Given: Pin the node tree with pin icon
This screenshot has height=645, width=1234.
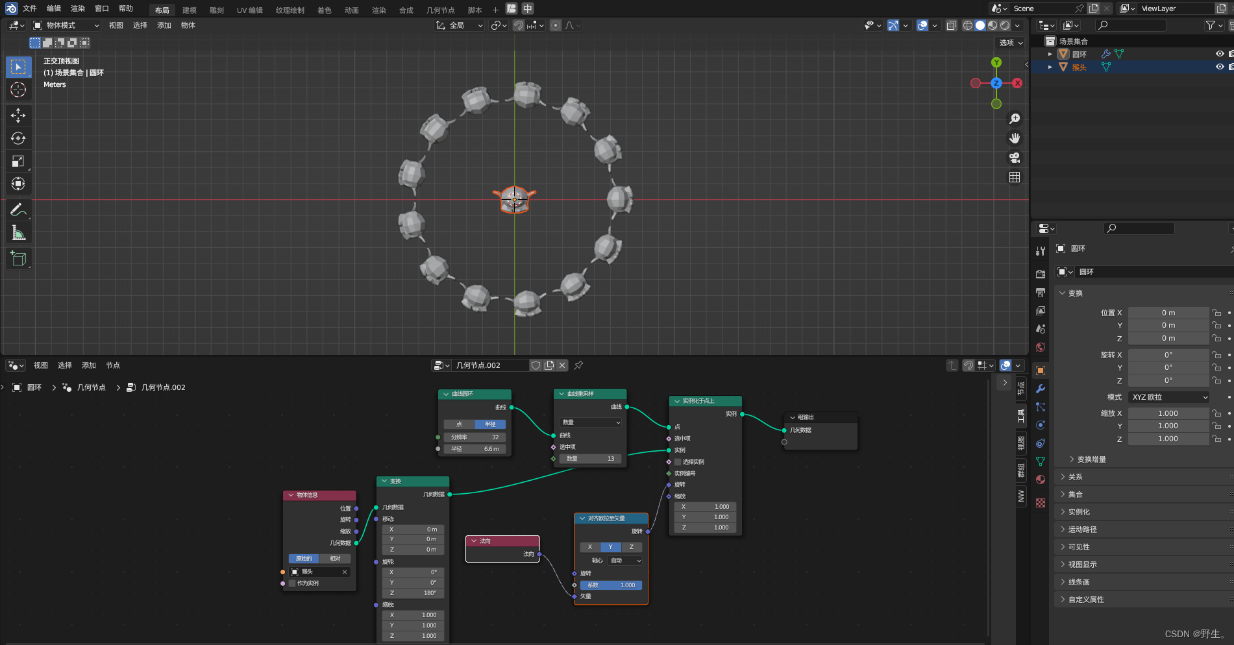Looking at the screenshot, I should (578, 365).
